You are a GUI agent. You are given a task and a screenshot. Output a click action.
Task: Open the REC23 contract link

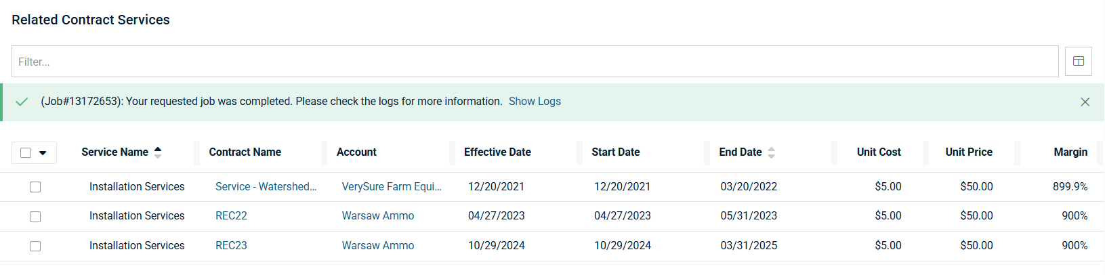click(x=231, y=246)
